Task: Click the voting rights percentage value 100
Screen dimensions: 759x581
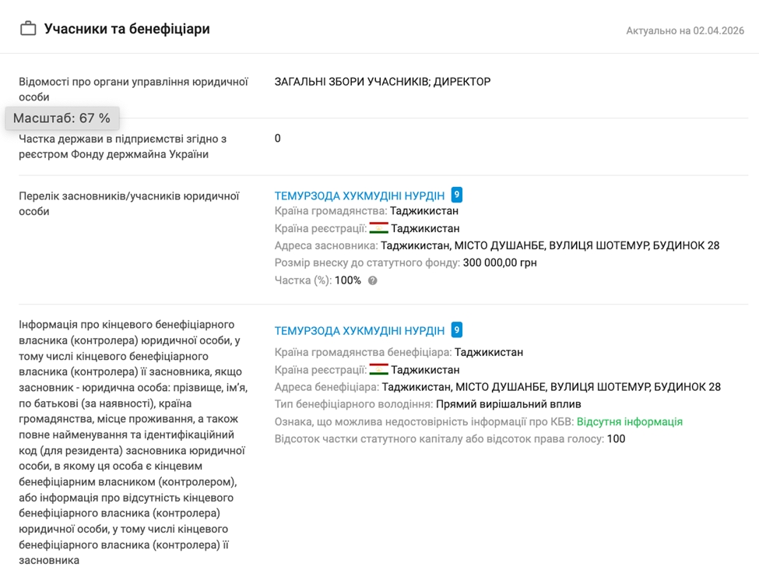Action: click(x=616, y=438)
